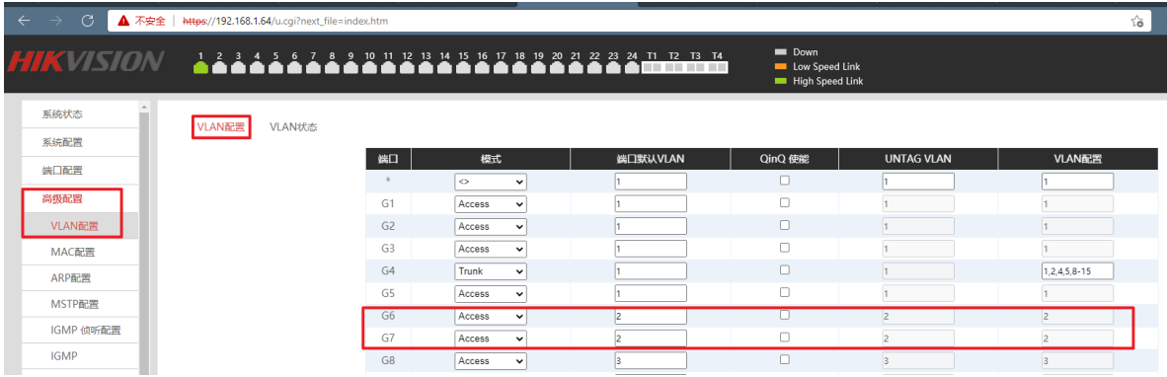The height and width of the screenshot is (377, 1167).
Task: Enable QinQ for port G8
Action: click(785, 360)
